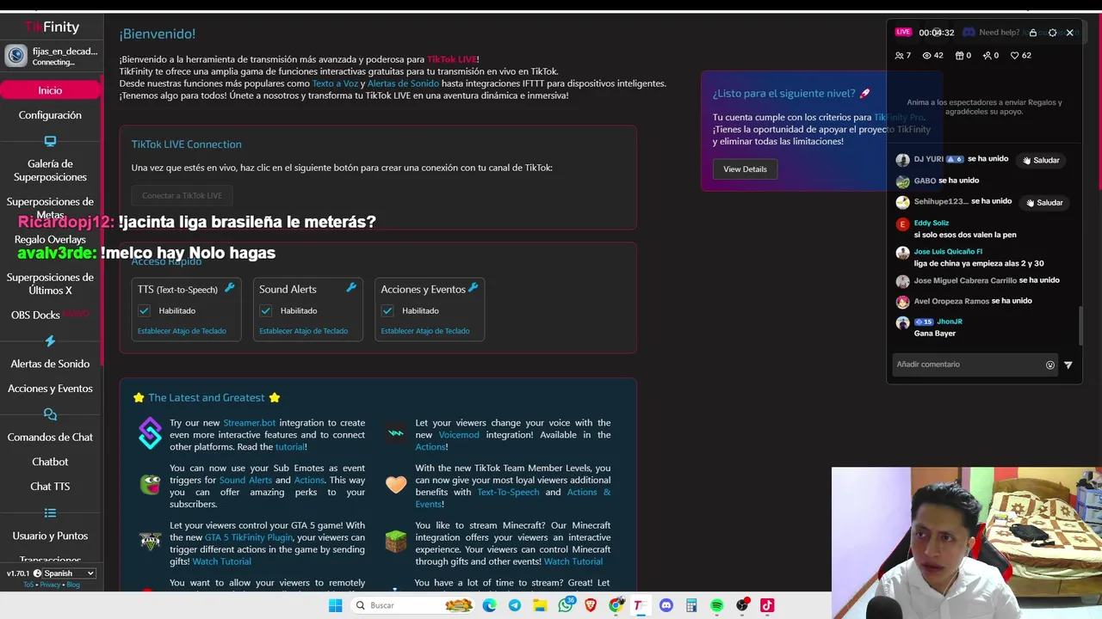This screenshot has width=1102, height=619.
Task: Open the Texto a Voz link
Action: pyautogui.click(x=335, y=83)
